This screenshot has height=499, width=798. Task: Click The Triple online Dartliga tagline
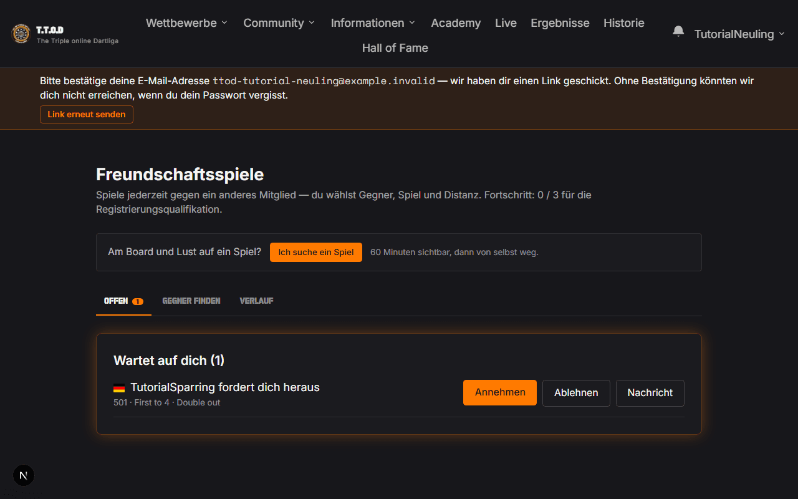77,41
